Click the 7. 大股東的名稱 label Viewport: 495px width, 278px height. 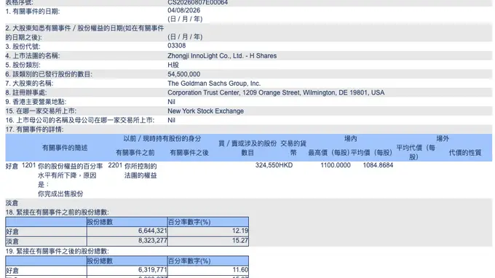coord(29,84)
